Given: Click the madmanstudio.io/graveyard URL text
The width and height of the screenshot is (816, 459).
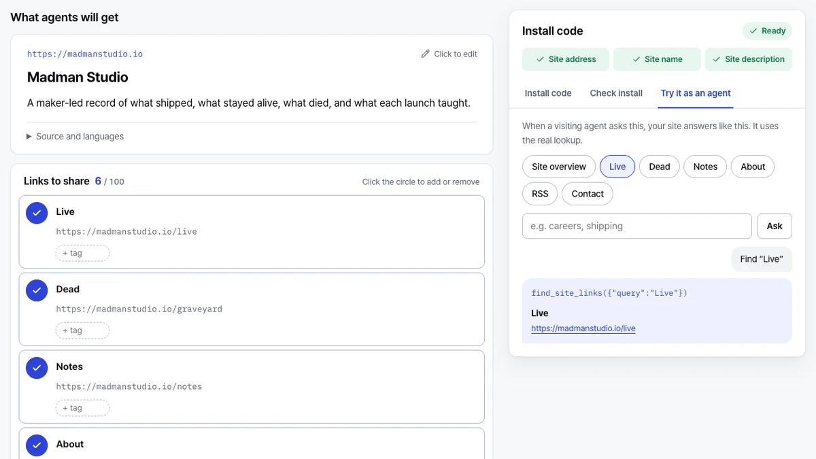Looking at the screenshot, I should (x=139, y=309).
